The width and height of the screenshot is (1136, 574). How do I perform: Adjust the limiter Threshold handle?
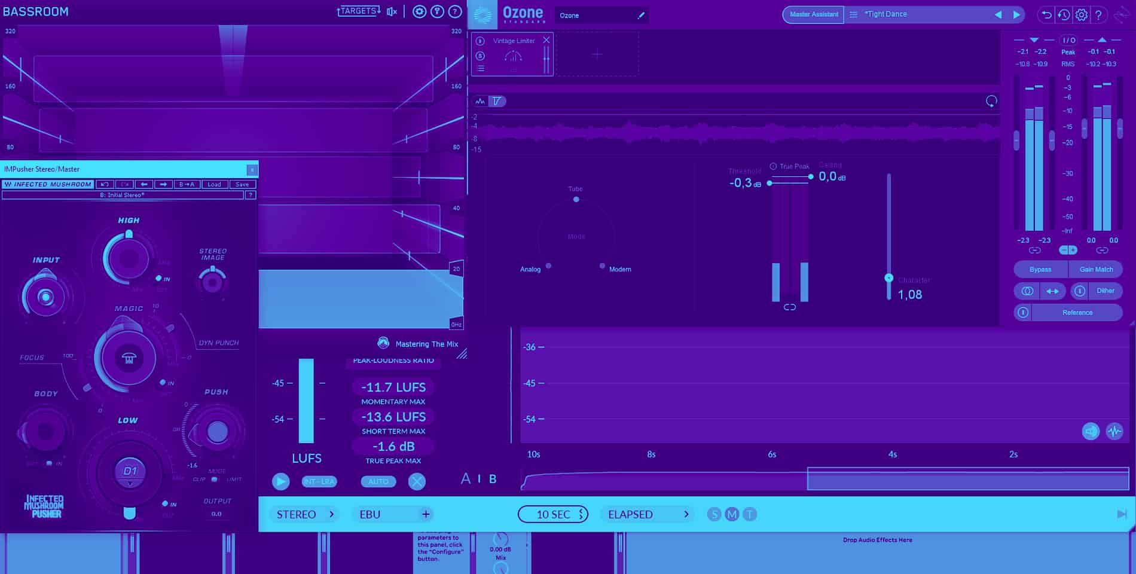(769, 183)
